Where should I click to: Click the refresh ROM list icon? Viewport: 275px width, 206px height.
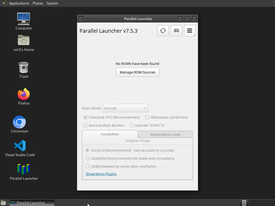click(163, 31)
